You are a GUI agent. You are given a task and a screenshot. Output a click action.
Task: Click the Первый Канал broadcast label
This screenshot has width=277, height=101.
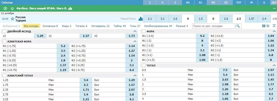coord(128,19)
